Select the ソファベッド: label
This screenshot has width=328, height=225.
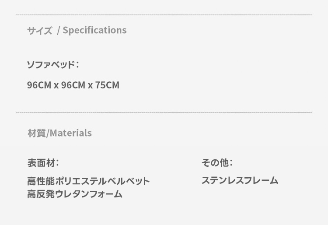coord(52,65)
